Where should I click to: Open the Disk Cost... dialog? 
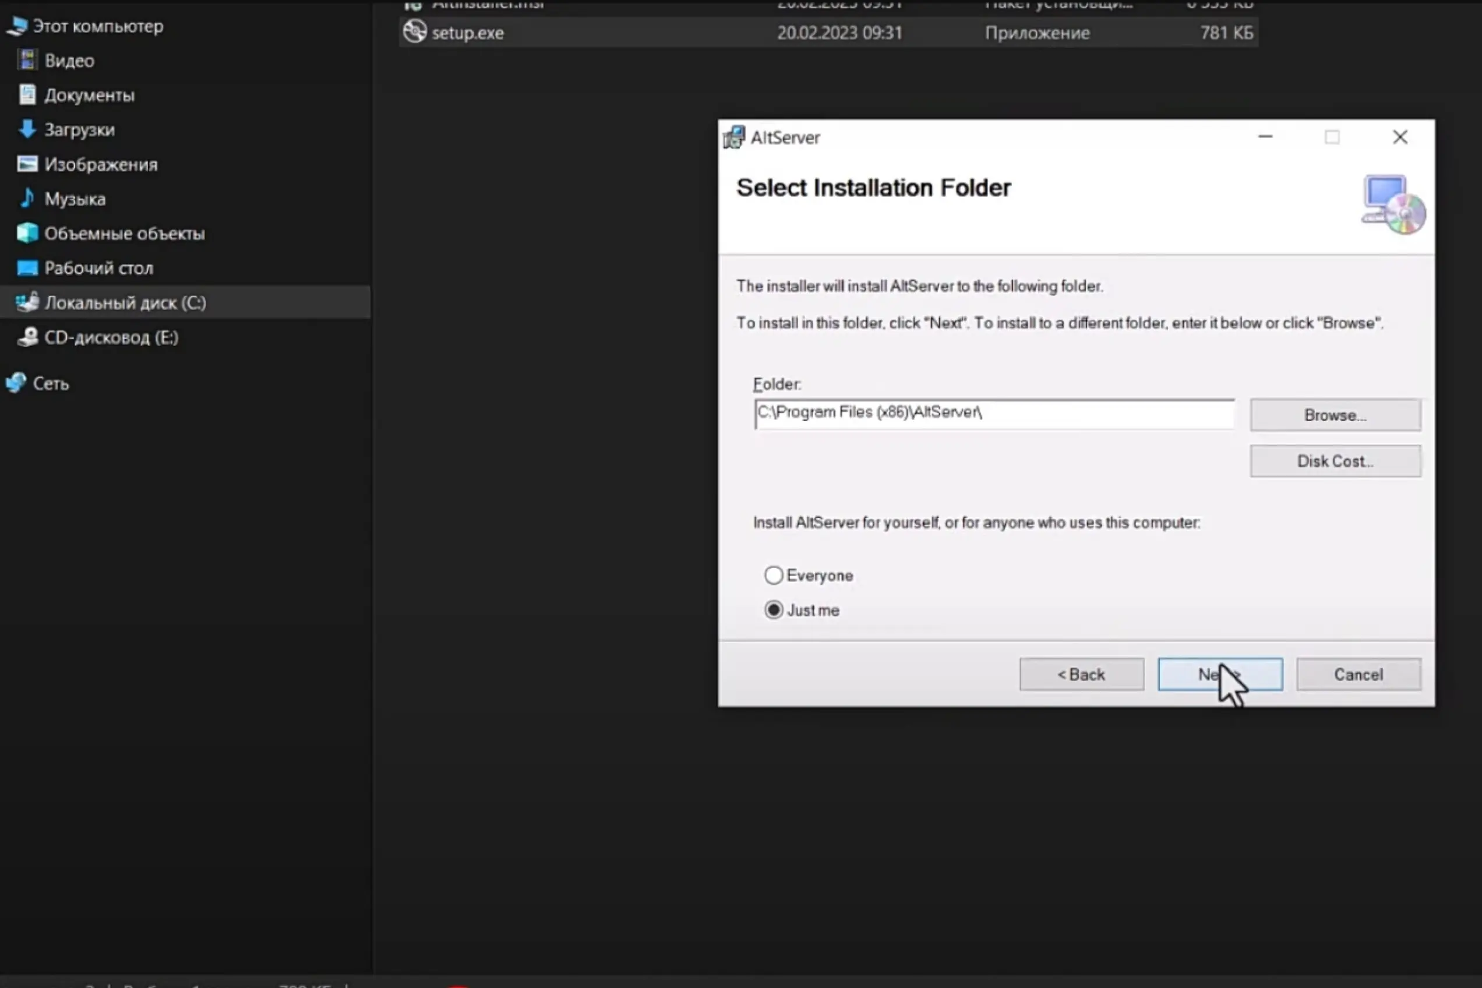tap(1335, 461)
